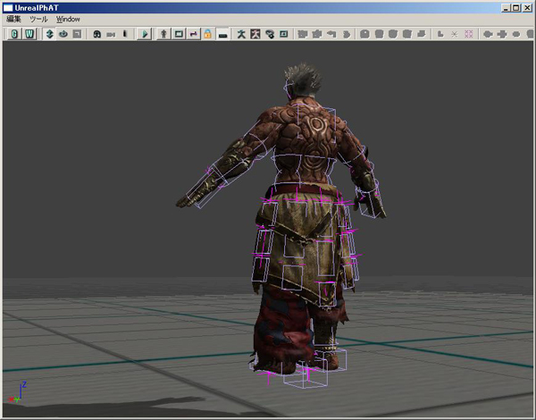Cycle constraint rendering mode pink icon
Screen dimensions: 536x420
(x=193, y=34)
